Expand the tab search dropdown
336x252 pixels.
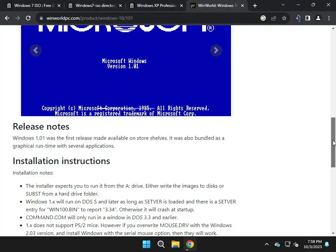tap(283, 5)
